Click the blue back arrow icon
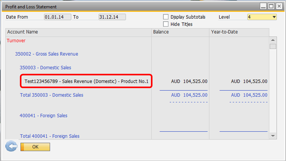This screenshot has width=286, height=161. point(11,146)
